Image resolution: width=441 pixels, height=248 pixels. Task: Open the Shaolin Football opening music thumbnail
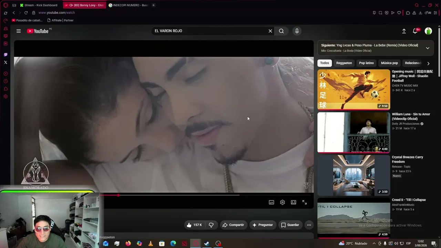tap(353, 90)
